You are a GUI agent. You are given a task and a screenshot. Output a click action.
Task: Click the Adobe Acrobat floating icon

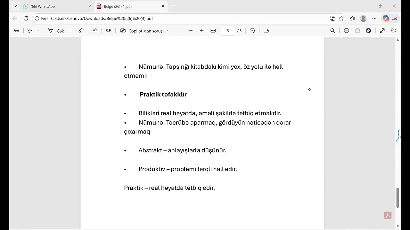(388, 215)
